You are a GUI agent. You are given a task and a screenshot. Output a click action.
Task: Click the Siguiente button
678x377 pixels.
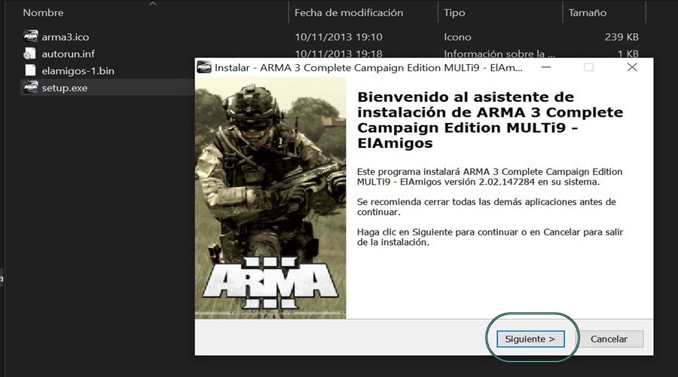click(530, 339)
